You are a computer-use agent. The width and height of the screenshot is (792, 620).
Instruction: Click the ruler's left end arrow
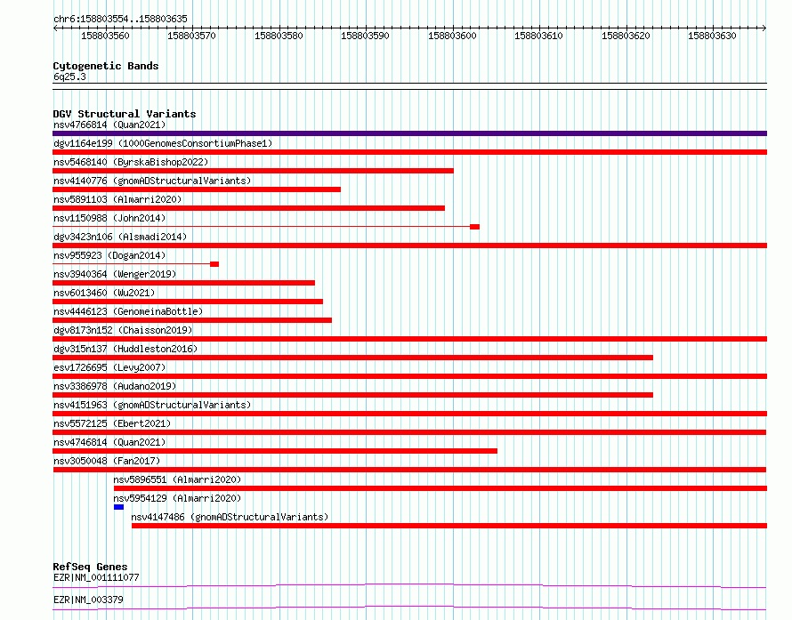click(55, 28)
